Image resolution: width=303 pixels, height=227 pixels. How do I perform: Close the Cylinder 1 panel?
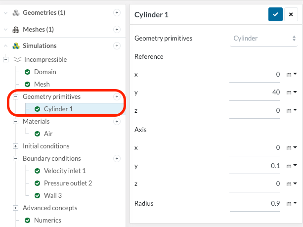pos(291,14)
